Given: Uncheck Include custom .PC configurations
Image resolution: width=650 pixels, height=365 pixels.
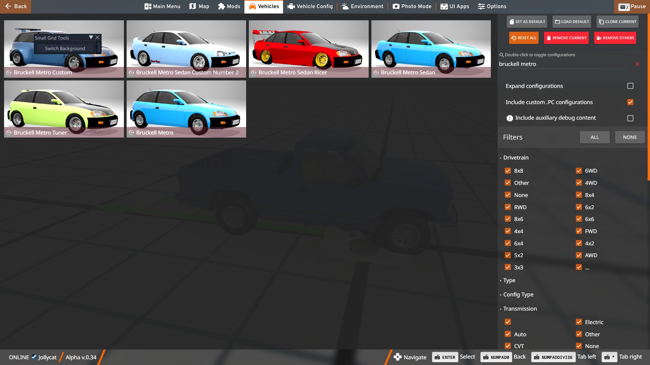Looking at the screenshot, I should [x=630, y=102].
